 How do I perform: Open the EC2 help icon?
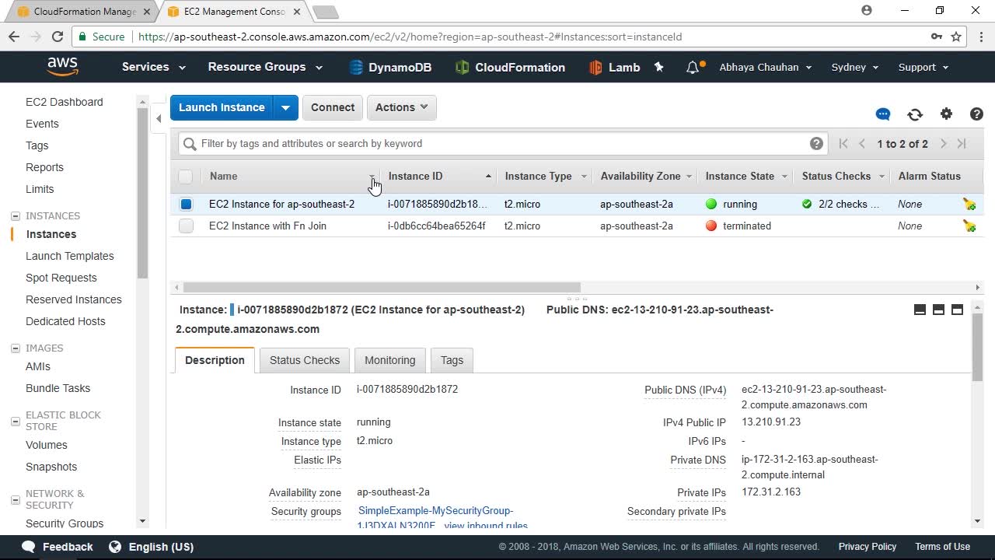977,114
